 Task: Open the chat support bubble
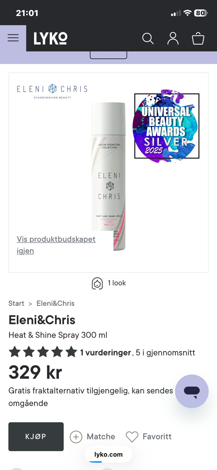point(192,391)
